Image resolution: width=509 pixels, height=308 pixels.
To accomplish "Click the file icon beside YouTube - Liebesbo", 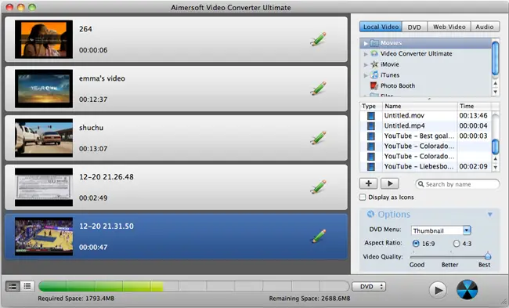I will [x=370, y=166].
